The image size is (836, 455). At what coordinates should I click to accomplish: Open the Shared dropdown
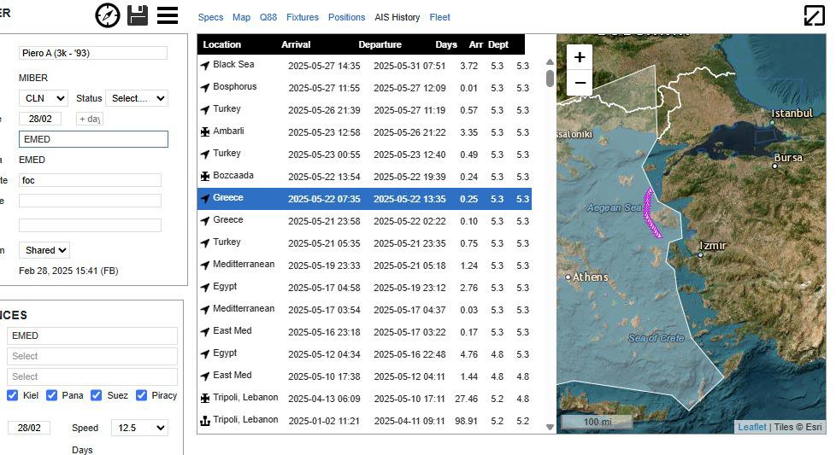[44, 250]
